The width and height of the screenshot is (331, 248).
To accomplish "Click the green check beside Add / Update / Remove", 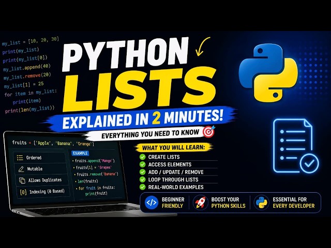I will [143, 172].
